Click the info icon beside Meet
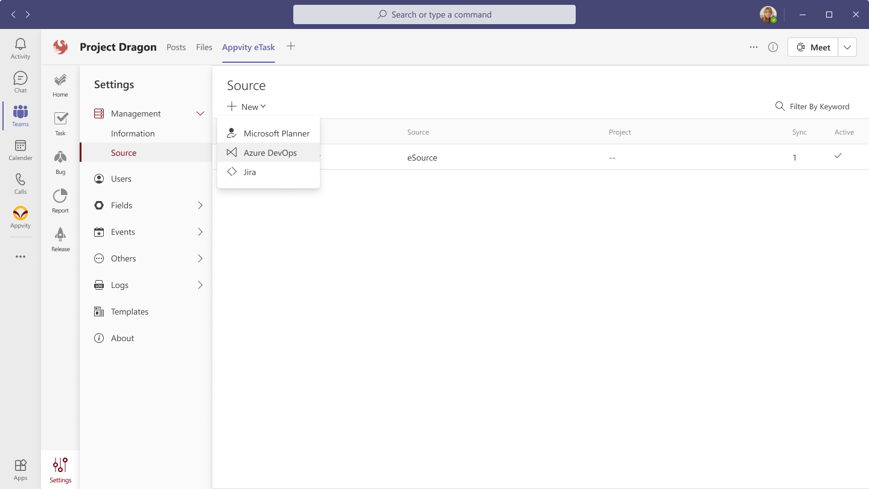This screenshot has height=489, width=869. click(773, 47)
